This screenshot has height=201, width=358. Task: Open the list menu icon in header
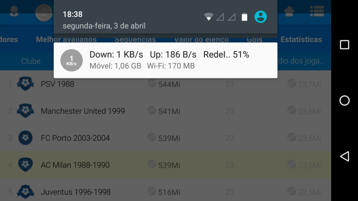[317, 11]
